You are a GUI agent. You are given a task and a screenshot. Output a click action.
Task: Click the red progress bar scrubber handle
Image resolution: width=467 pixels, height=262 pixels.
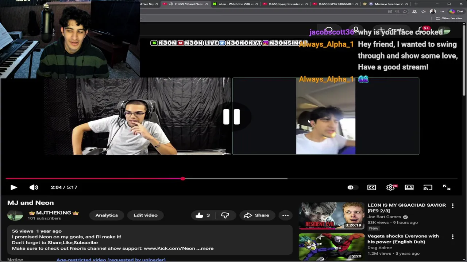(x=182, y=179)
